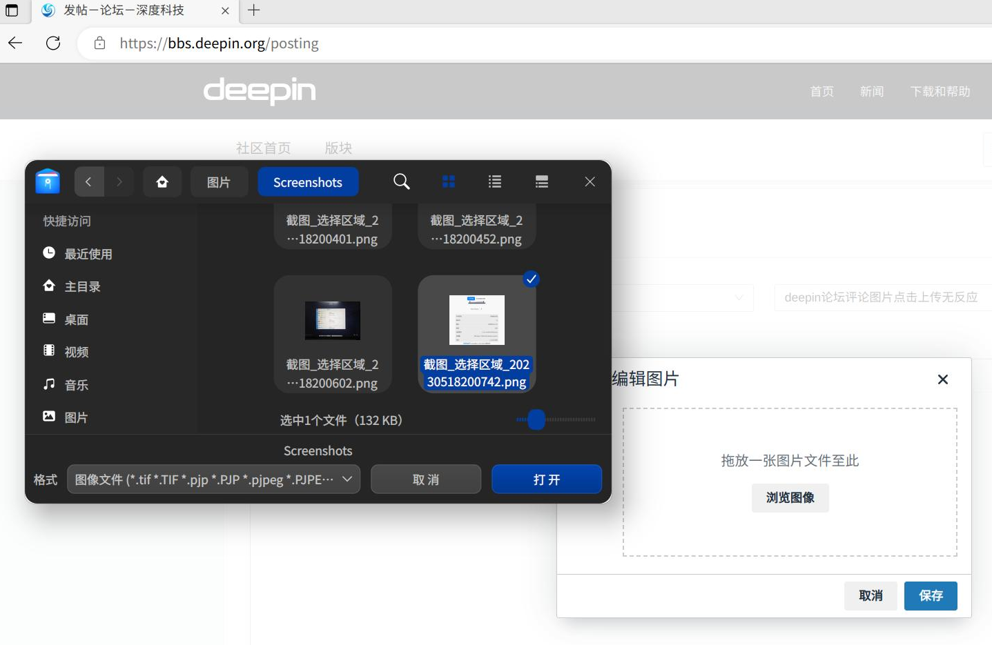Open 新闻 in site navigation
992x645 pixels.
(x=872, y=91)
